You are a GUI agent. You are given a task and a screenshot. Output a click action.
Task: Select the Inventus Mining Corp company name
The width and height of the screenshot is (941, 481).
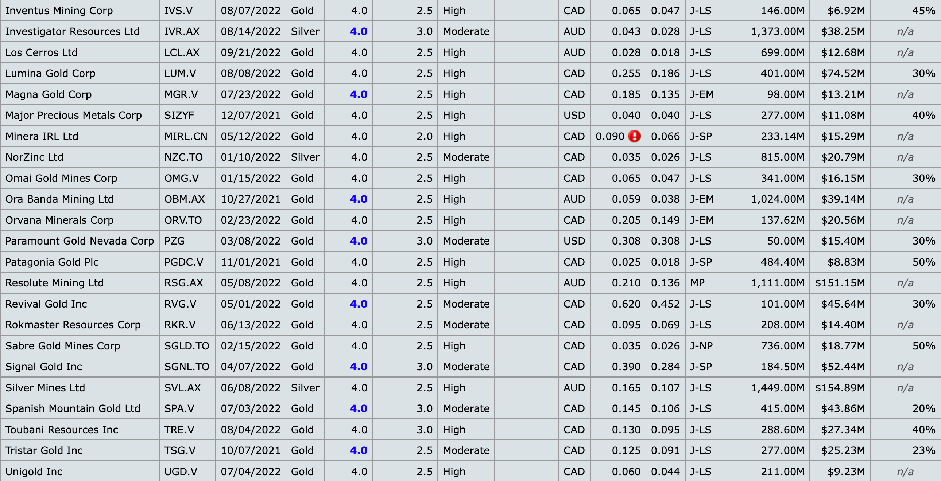59,11
